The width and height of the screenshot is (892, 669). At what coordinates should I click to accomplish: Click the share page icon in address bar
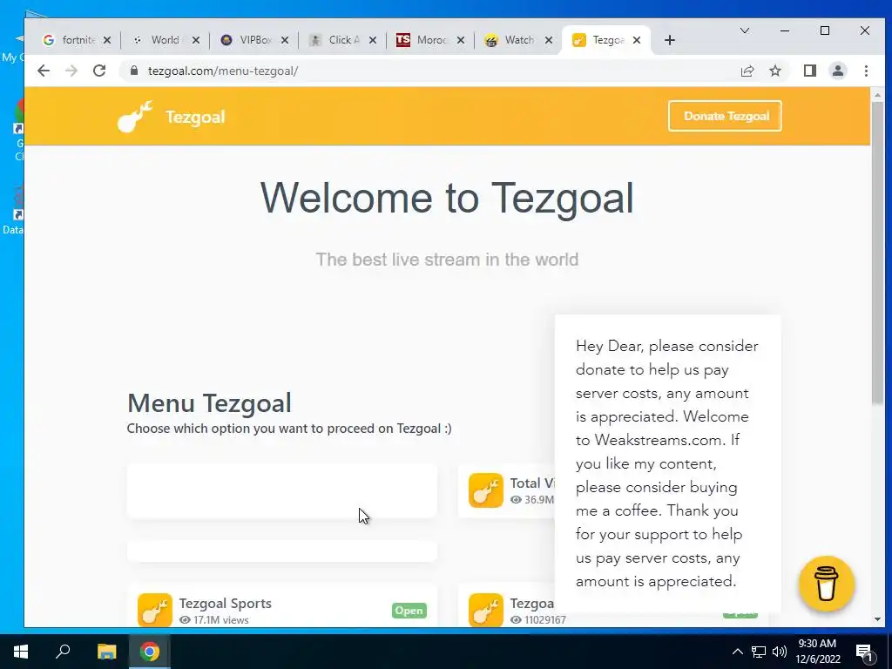[x=747, y=71]
